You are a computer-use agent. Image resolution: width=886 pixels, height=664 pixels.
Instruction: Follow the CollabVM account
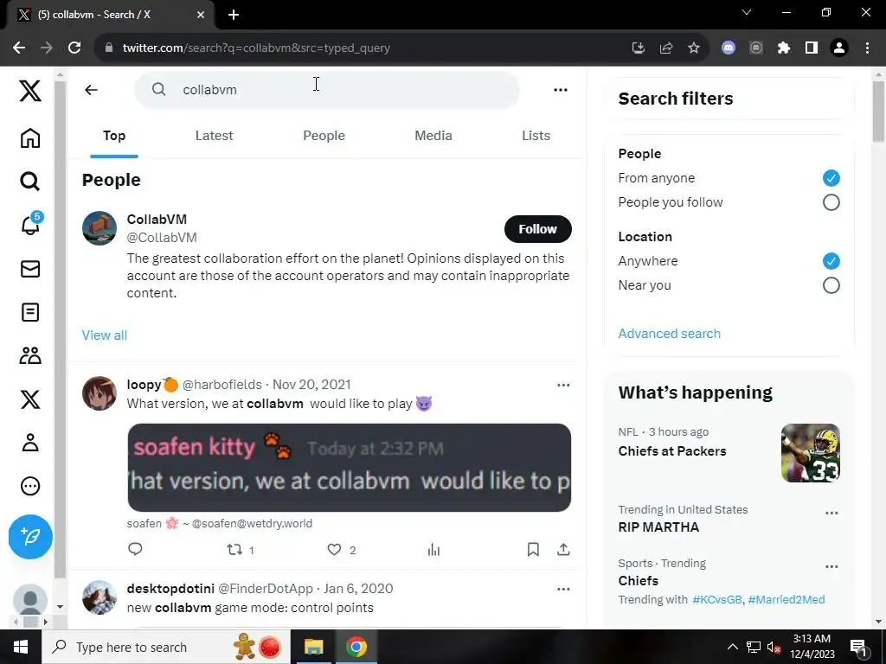538,229
